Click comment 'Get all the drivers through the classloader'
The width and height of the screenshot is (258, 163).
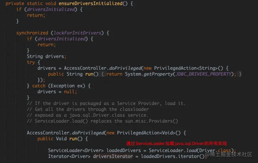pos(88,109)
